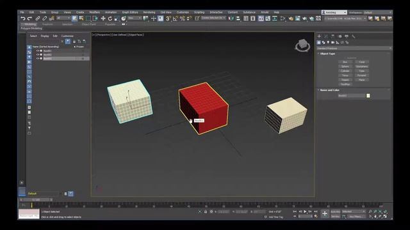
Task: Collapse the Name and Color rollout
Action: 329,90
